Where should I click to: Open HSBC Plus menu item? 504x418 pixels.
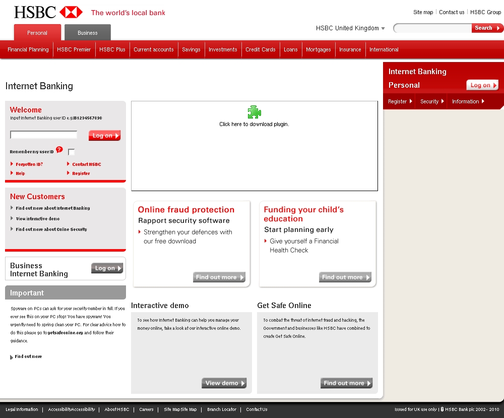click(112, 49)
